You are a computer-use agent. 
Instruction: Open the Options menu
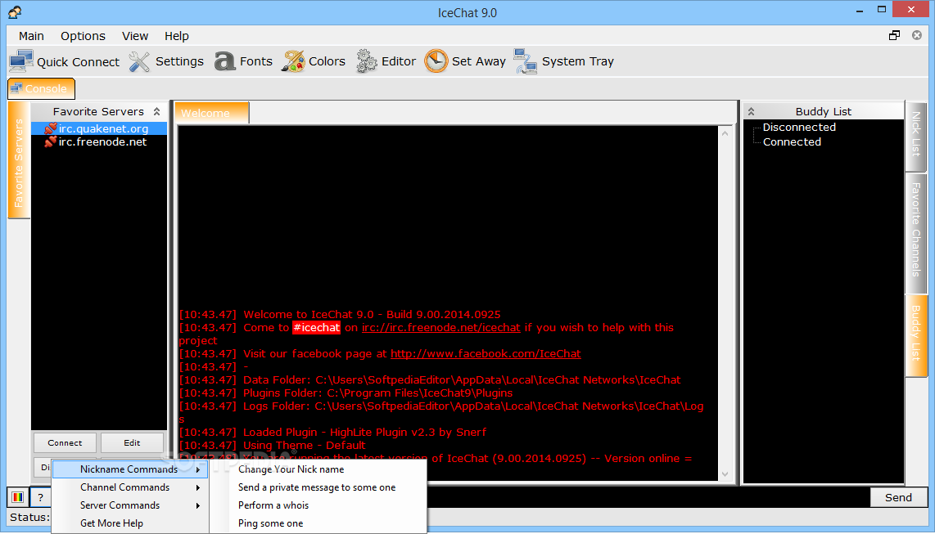point(83,36)
